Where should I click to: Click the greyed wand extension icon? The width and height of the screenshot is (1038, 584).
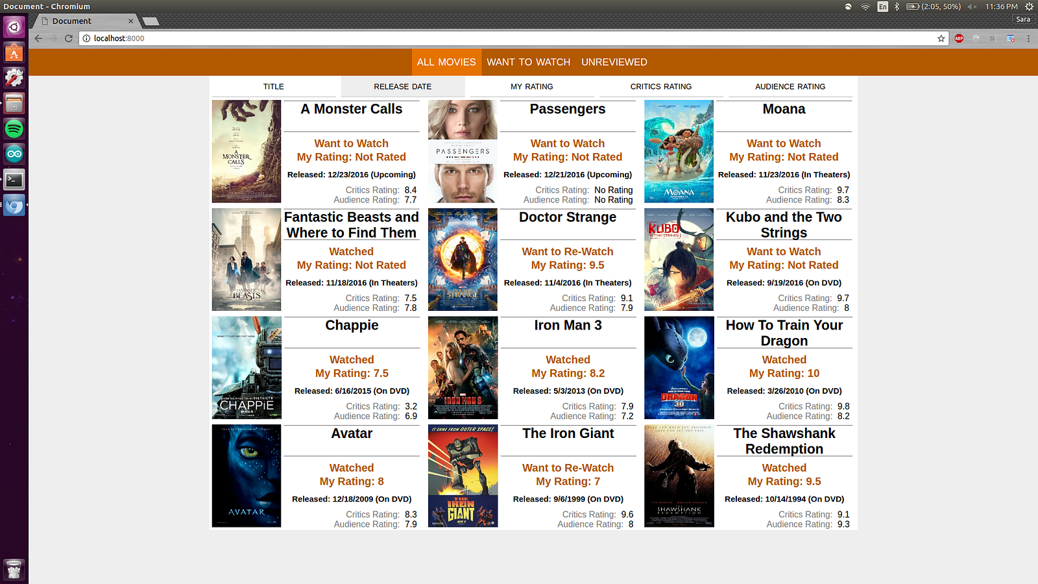coord(976,38)
